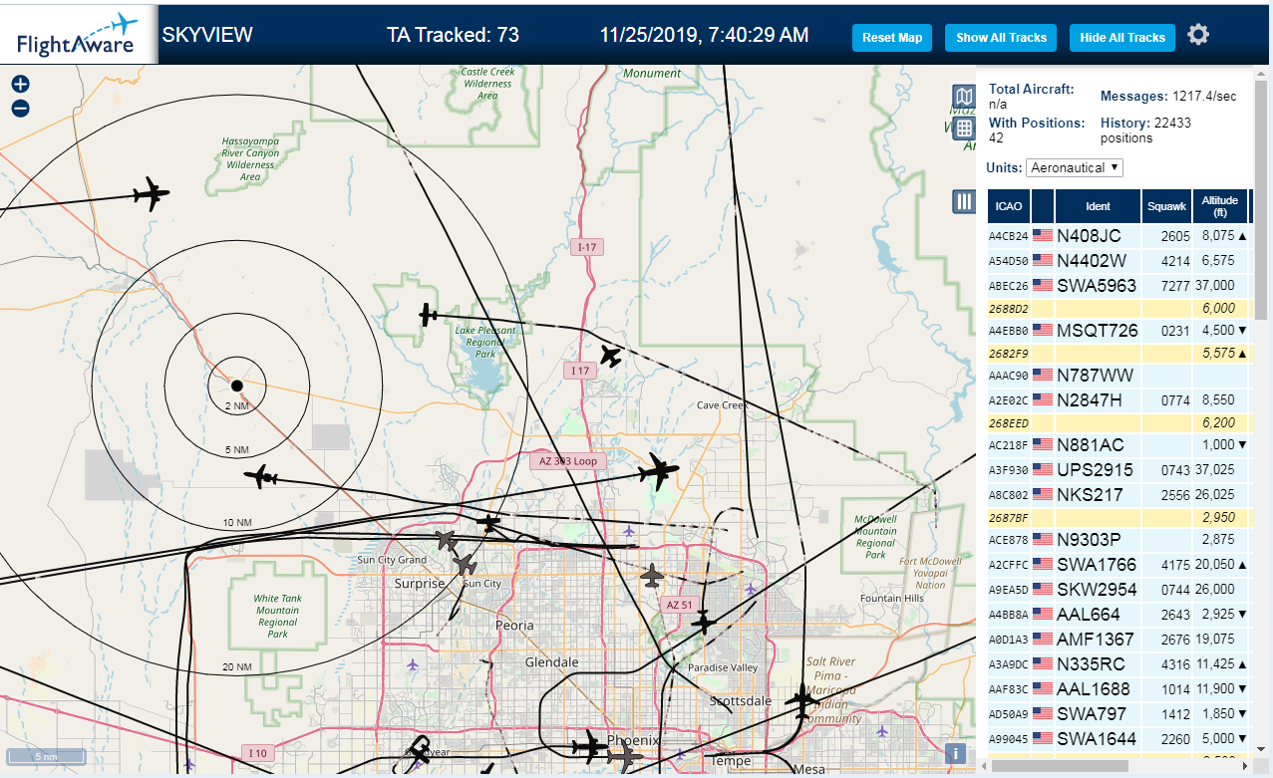Open the map info button
This screenshot has width=1273, height=778.
coord(955,754)
